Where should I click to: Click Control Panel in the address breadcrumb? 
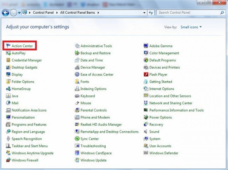coord(43,13)
